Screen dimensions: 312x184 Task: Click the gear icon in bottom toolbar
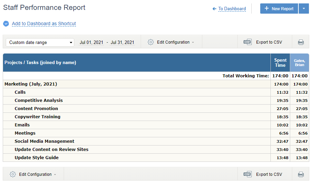tap(13, 174)
